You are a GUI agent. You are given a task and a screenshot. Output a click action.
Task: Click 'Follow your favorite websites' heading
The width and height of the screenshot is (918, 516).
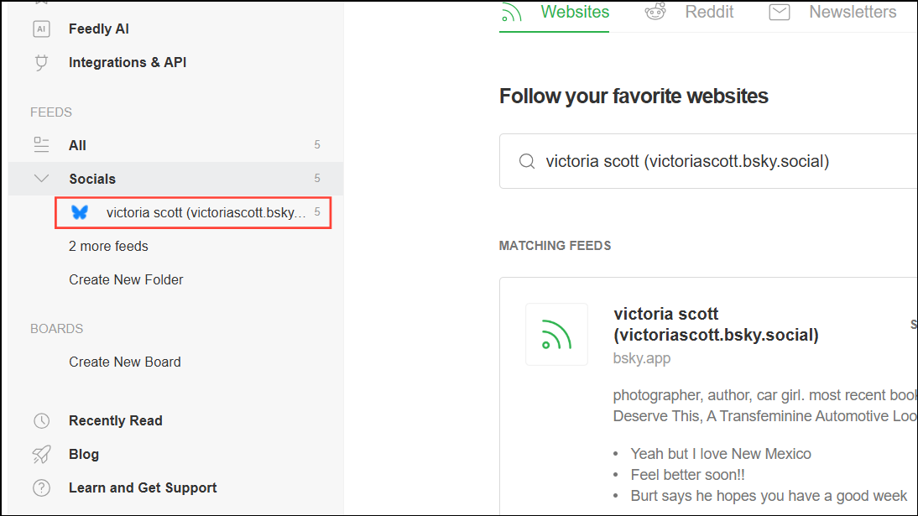click(634, 96)
